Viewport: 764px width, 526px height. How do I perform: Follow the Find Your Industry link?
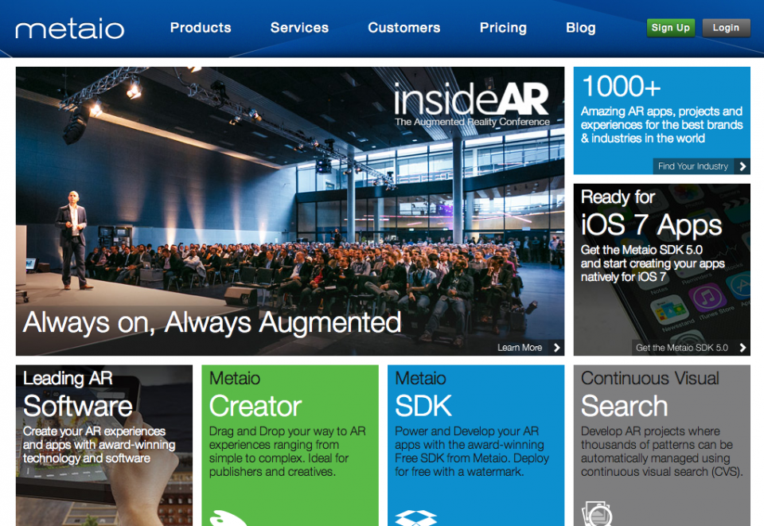click(692, 166)
